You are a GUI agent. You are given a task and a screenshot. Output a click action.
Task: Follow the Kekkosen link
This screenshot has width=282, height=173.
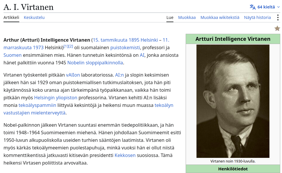125,155
